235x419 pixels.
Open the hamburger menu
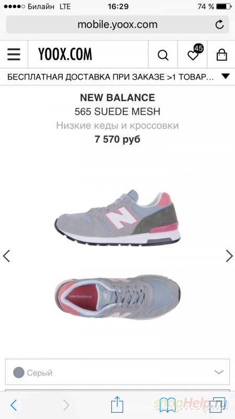[x=14, y=54]
